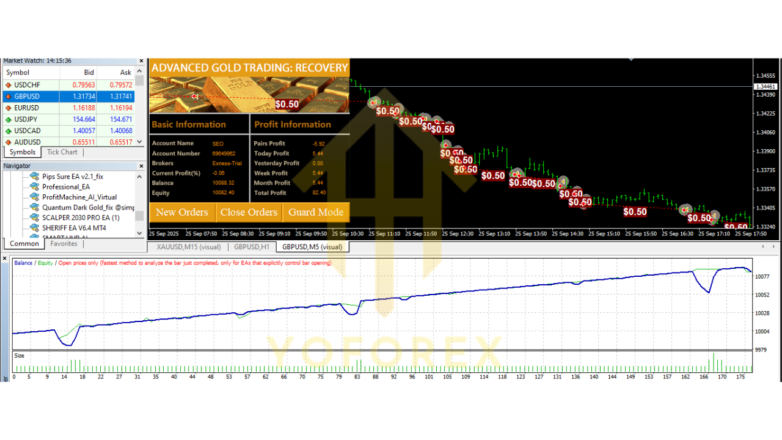
Task: Click the SCALPER 2030 PRO EA advisor icon
Action: point(34,217)
